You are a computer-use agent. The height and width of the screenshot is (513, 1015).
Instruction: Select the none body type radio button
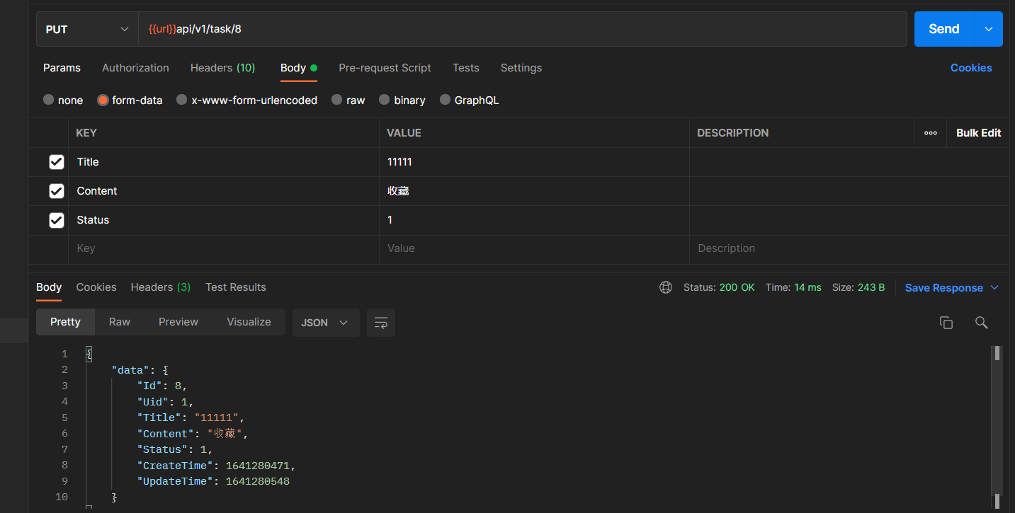pyautogui.click(x=49, y=100)
